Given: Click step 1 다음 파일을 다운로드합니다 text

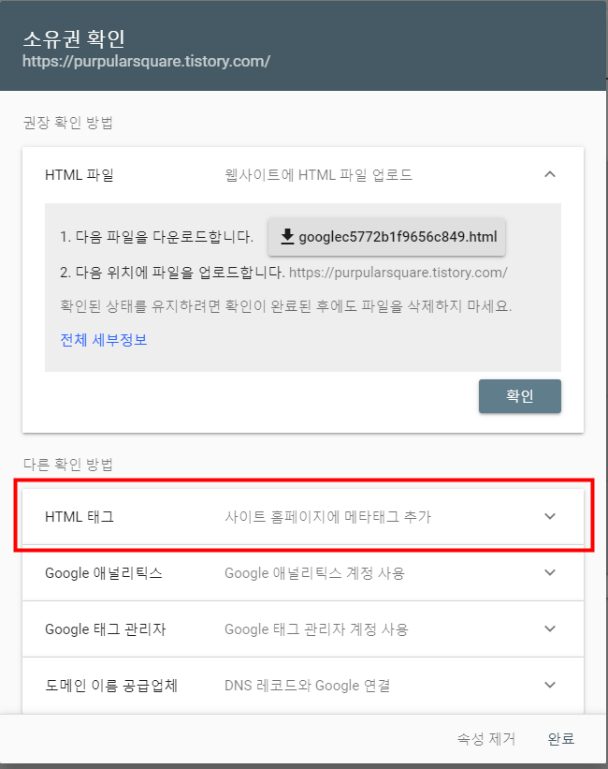Looking at the screenshot, I should click(156, 237).
